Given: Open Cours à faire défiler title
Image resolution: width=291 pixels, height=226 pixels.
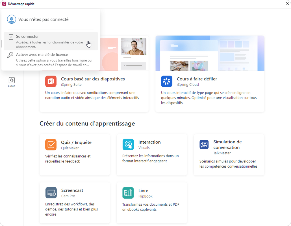Looking at the screenshot, I should click(197, 79).
